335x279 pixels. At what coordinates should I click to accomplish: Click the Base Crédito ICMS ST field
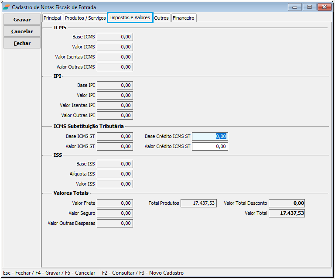[x=210, y=136]
